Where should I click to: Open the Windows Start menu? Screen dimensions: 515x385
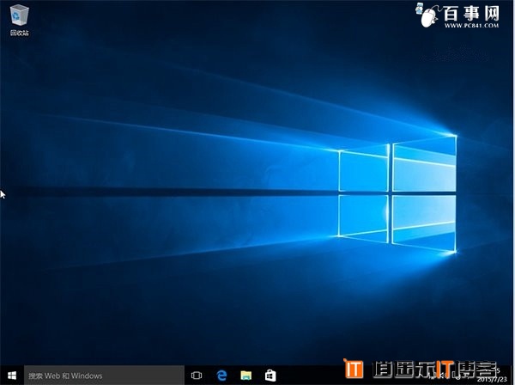[x=12, y=376]
